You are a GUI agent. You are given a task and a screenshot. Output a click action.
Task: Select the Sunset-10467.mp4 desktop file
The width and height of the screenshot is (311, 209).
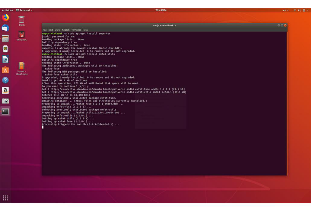click(x=21, y=69)
